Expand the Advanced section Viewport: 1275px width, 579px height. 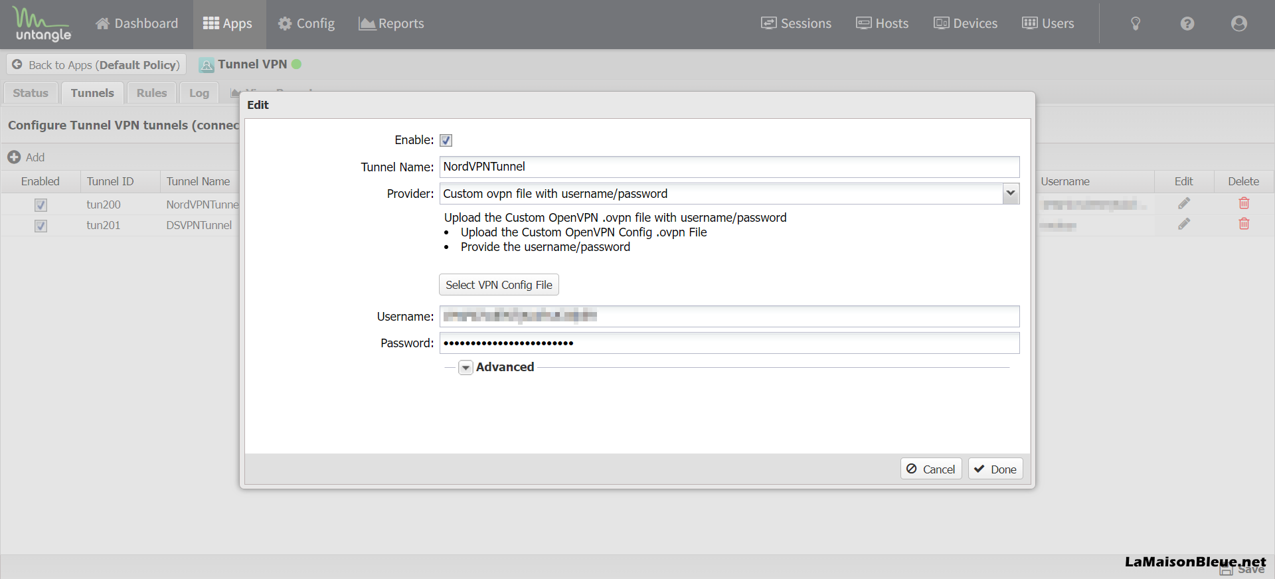pyautogui.click(x=466, y=367)
